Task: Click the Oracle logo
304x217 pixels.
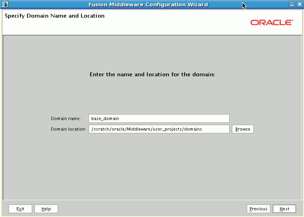Action: 271,22
